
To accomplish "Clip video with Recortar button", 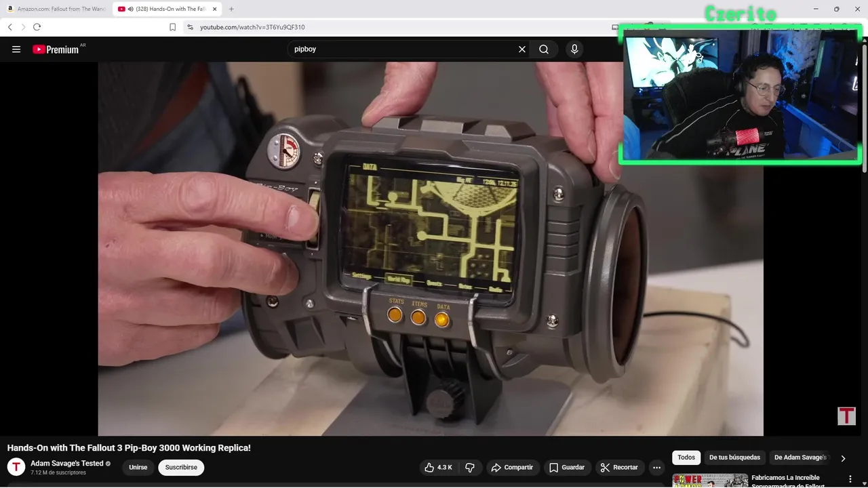I will click(x=618, y=468).
